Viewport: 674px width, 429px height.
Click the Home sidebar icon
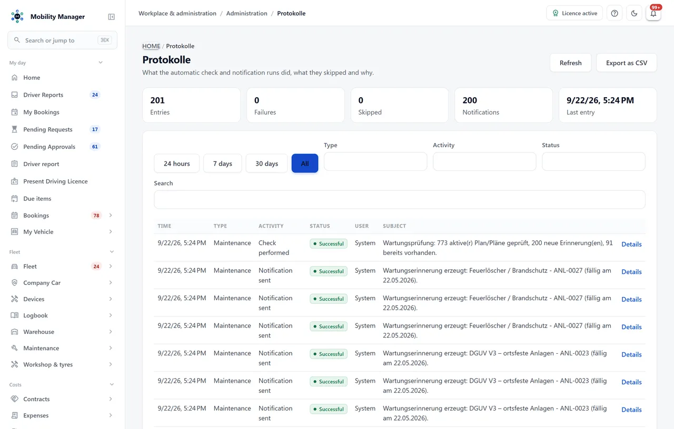(14, 77)
